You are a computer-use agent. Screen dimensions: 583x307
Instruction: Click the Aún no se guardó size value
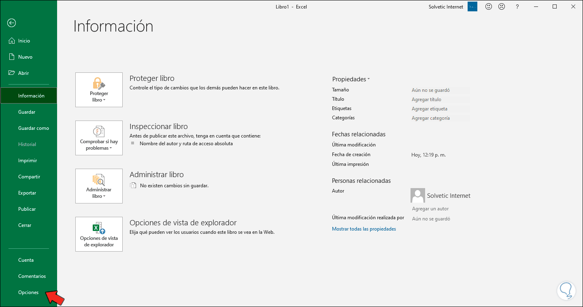tap(431, 90)
